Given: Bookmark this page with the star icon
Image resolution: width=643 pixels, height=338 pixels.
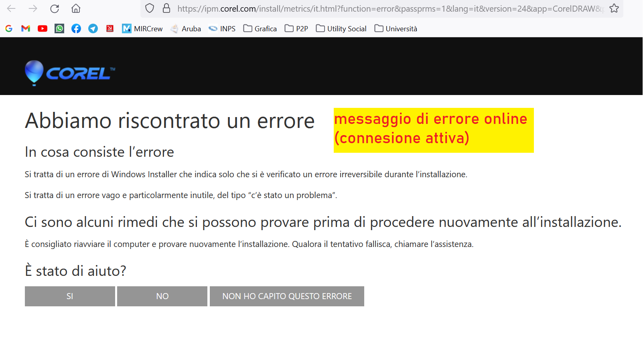Looking at the screenshot, I should coord(614,8).
